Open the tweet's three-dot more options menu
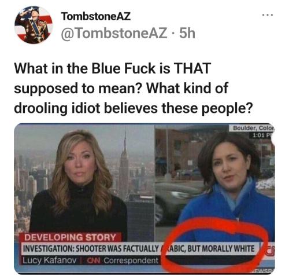Viewport: 289px width, 275px height. click(268, 15)
